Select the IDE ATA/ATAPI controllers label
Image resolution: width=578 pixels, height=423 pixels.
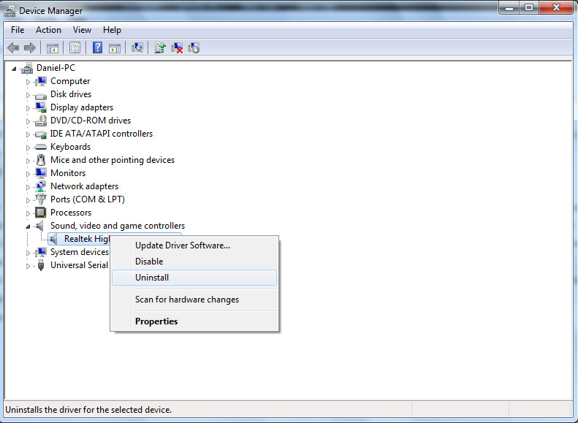click(x=102, y=134)
